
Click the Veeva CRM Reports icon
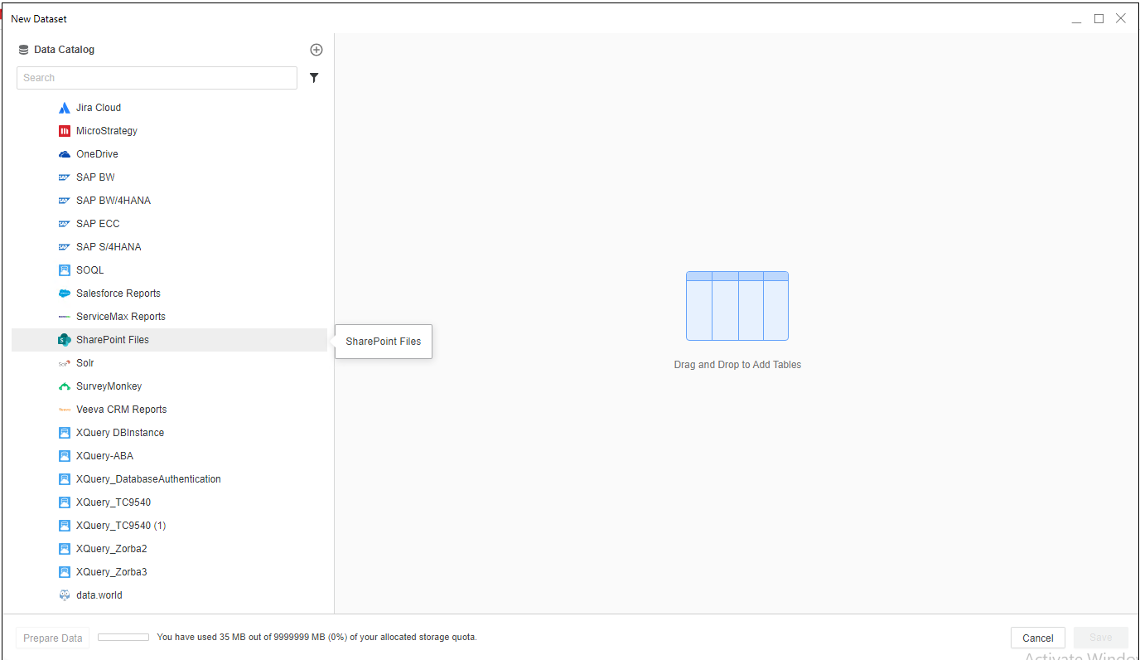(64, 409)
